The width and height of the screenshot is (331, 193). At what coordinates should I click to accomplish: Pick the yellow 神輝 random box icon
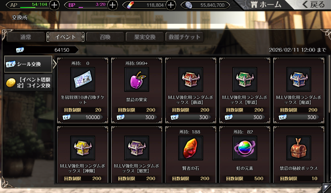83,148
